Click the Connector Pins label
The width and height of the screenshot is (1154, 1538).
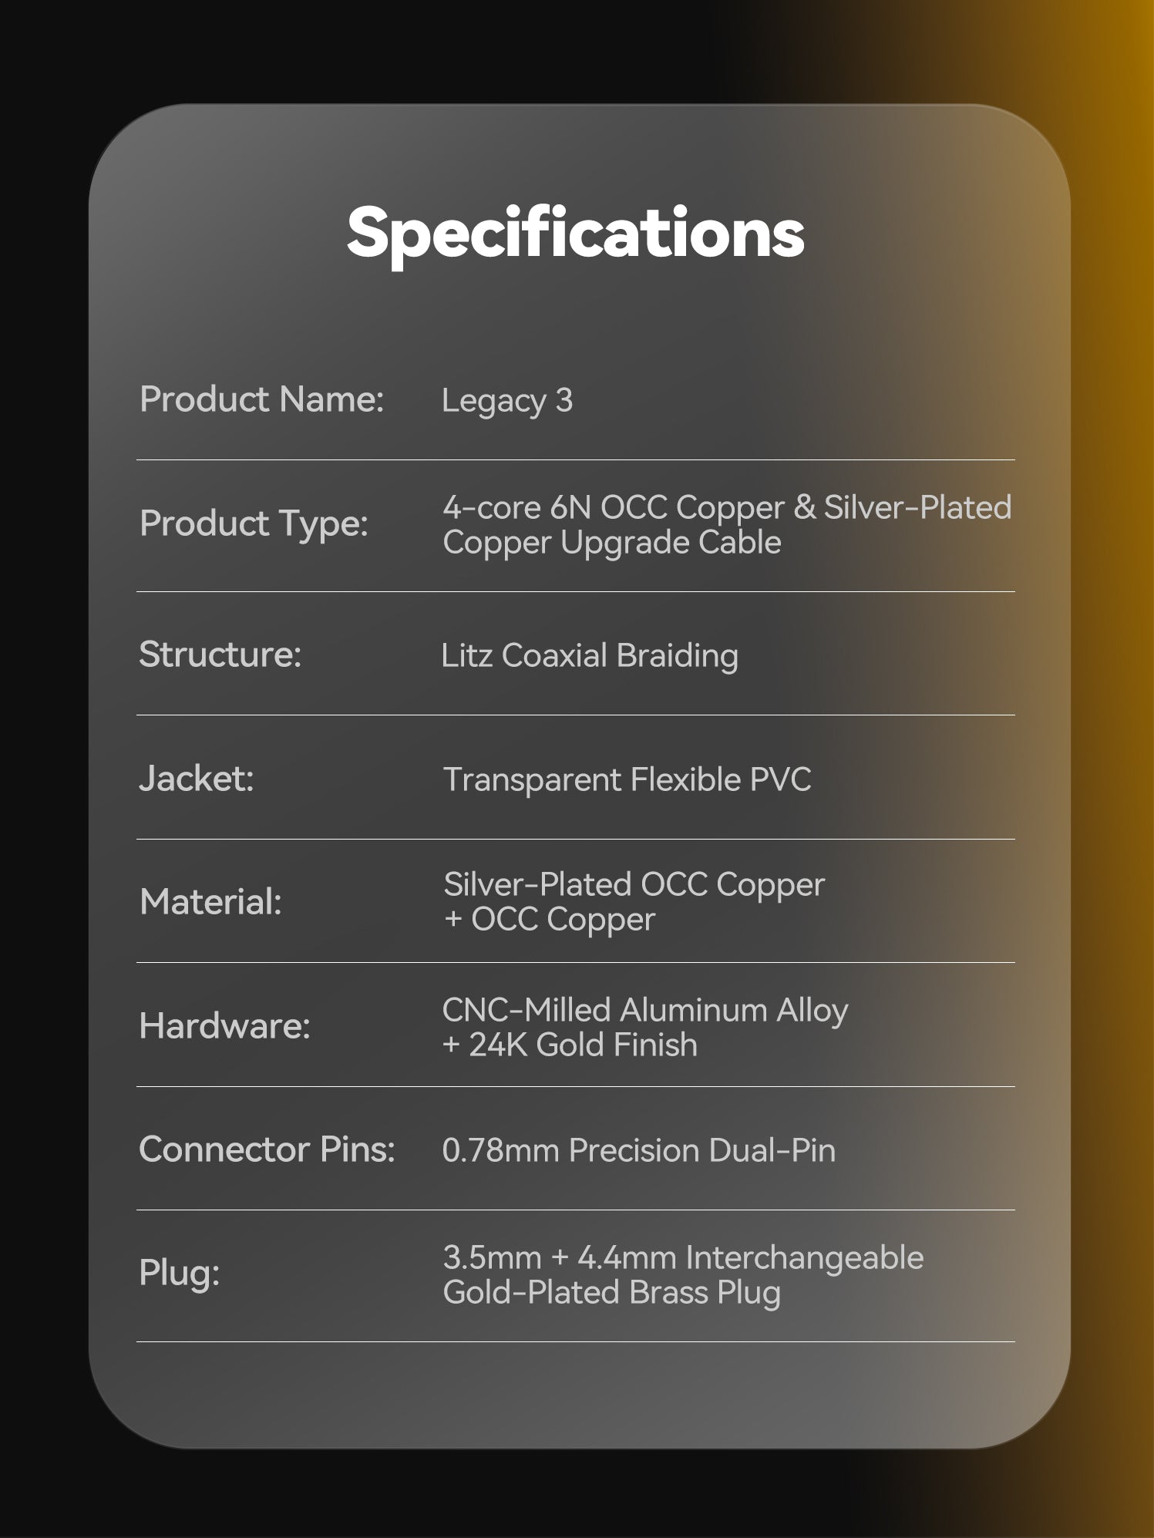(x=267, y=1149)
